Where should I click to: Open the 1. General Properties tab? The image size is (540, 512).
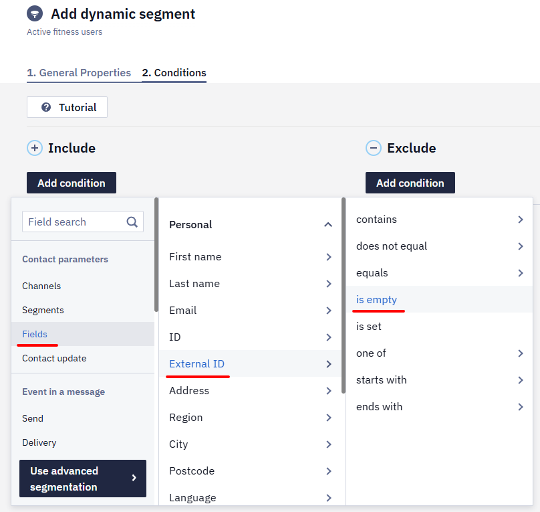pos(79,73)
